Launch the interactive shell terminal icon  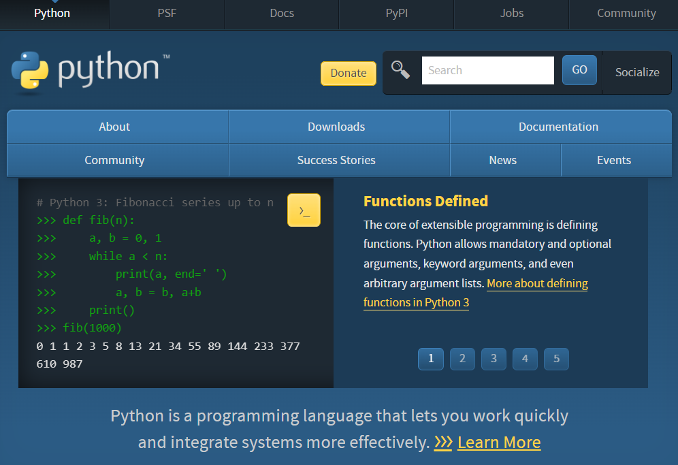point(304,210)
